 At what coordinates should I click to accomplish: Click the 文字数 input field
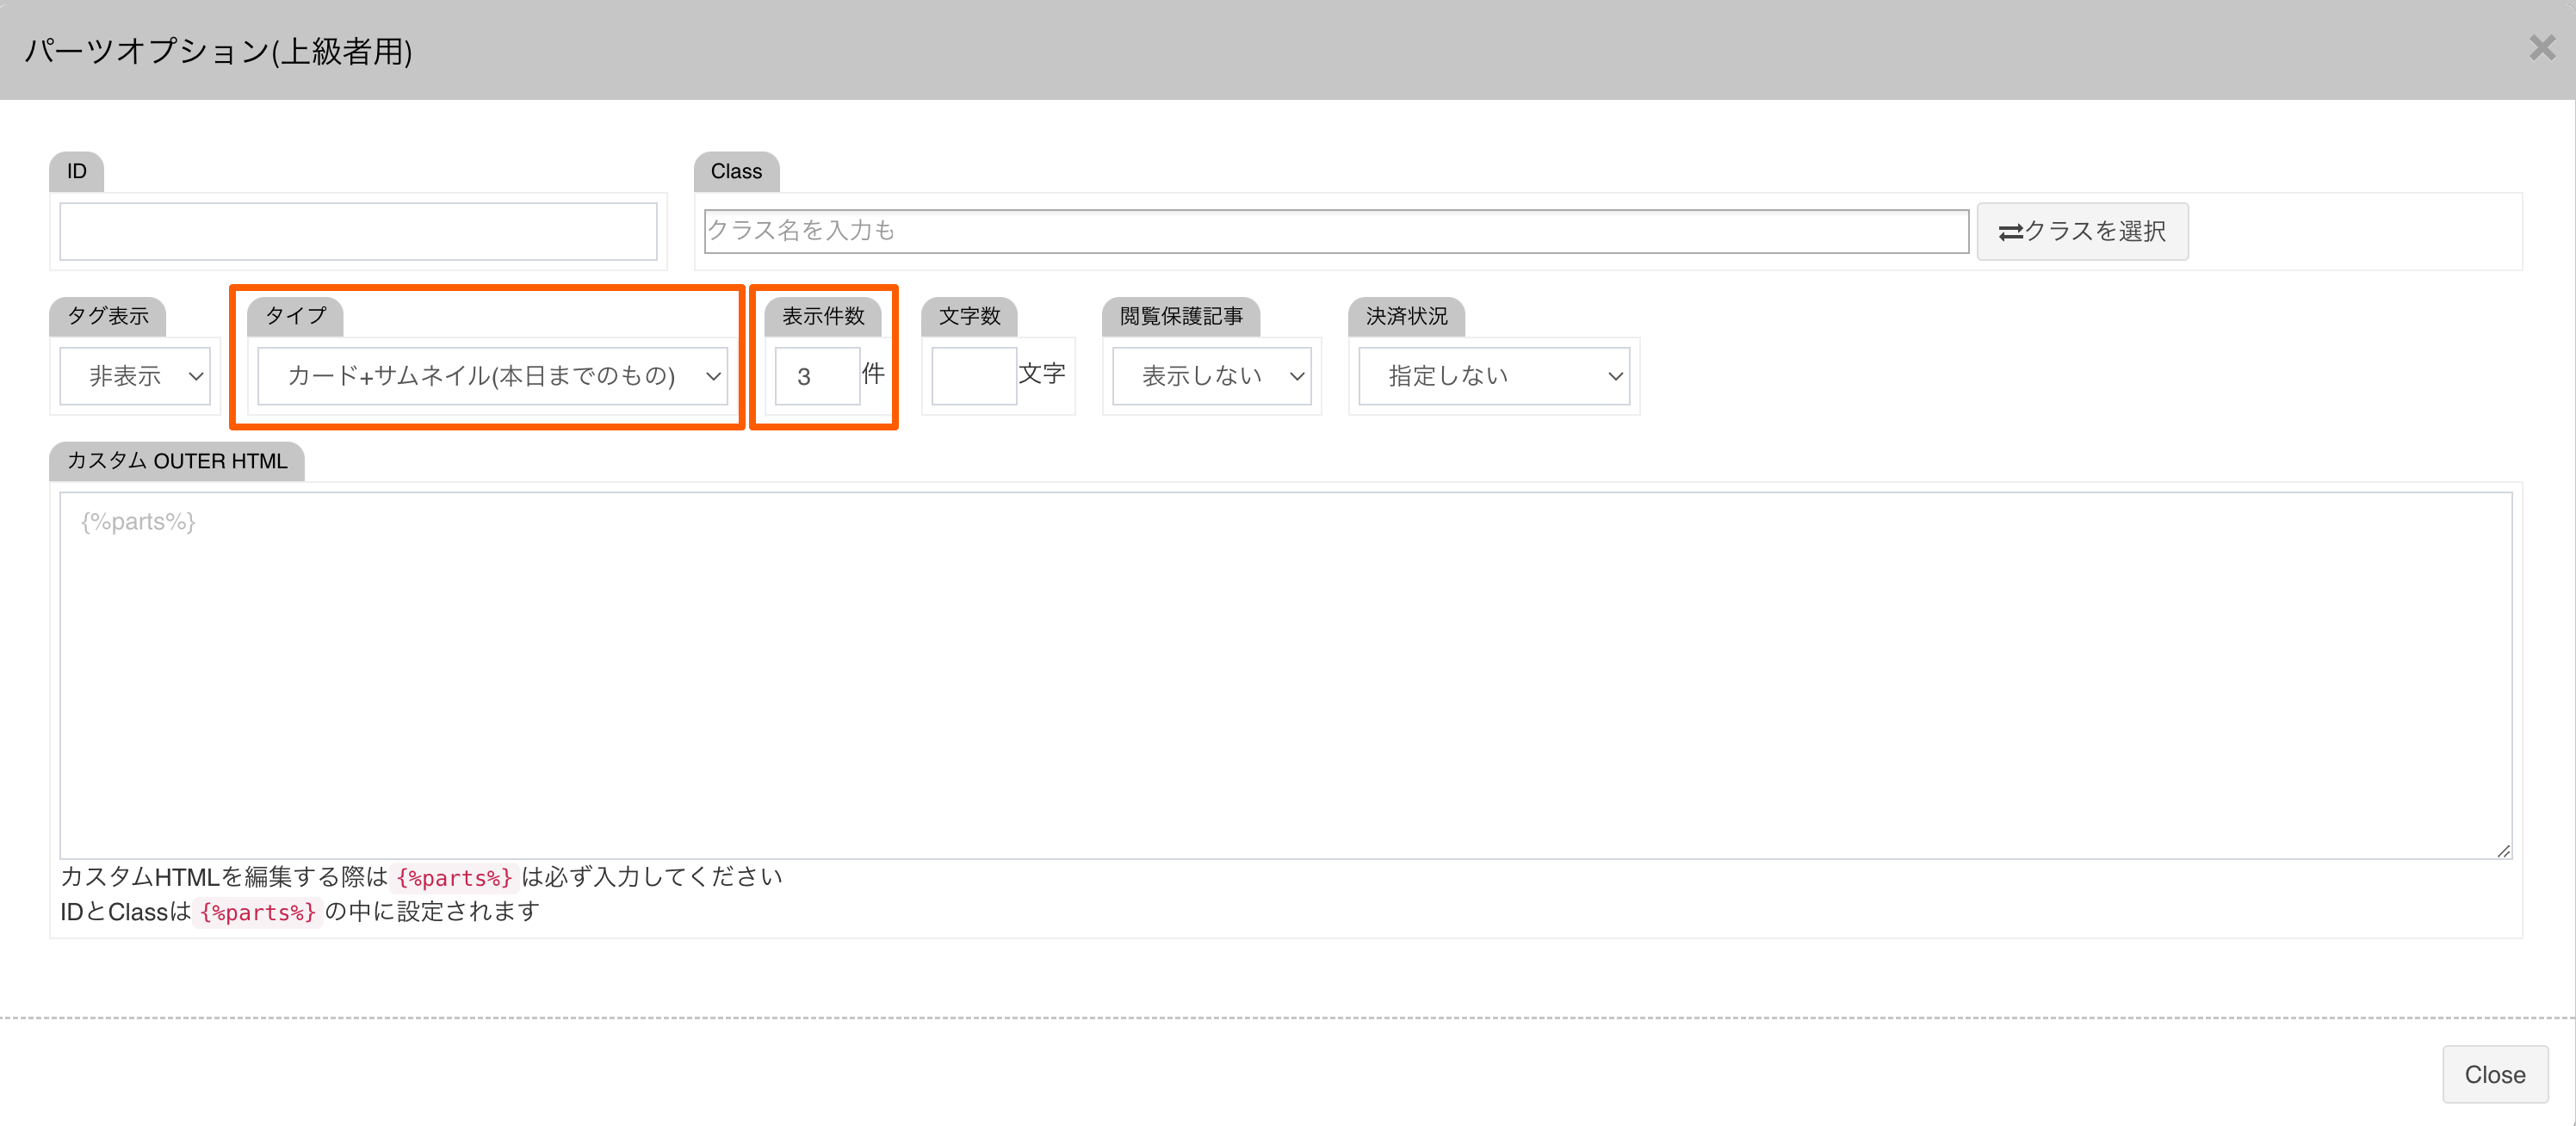coord(973,376)
